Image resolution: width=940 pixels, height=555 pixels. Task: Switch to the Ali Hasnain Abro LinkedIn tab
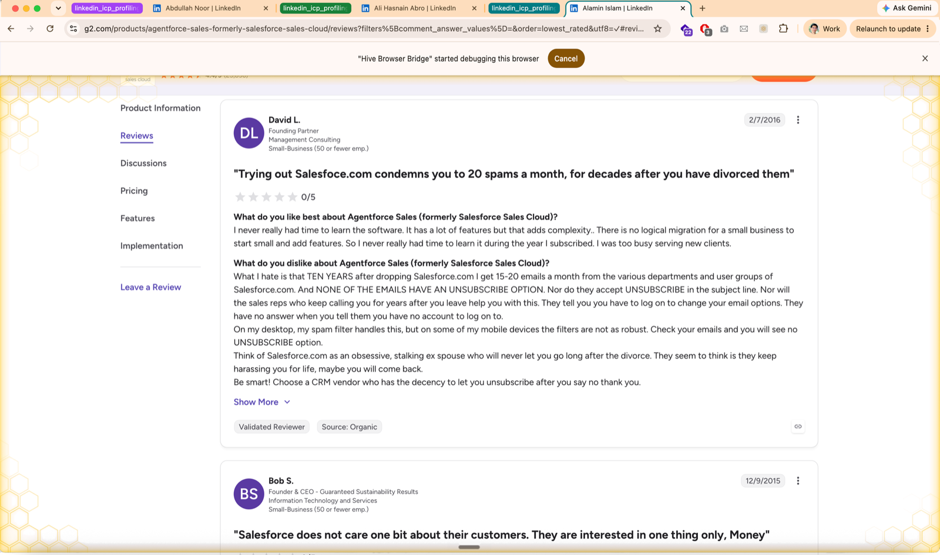pyautogui.click(x=418, y=8)
